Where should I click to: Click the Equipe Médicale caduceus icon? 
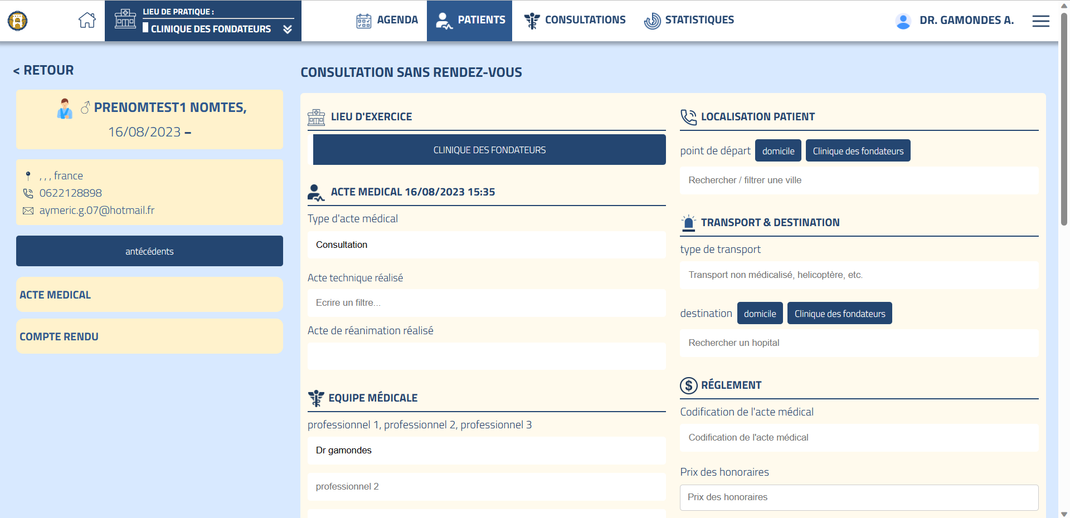point(315,398)
